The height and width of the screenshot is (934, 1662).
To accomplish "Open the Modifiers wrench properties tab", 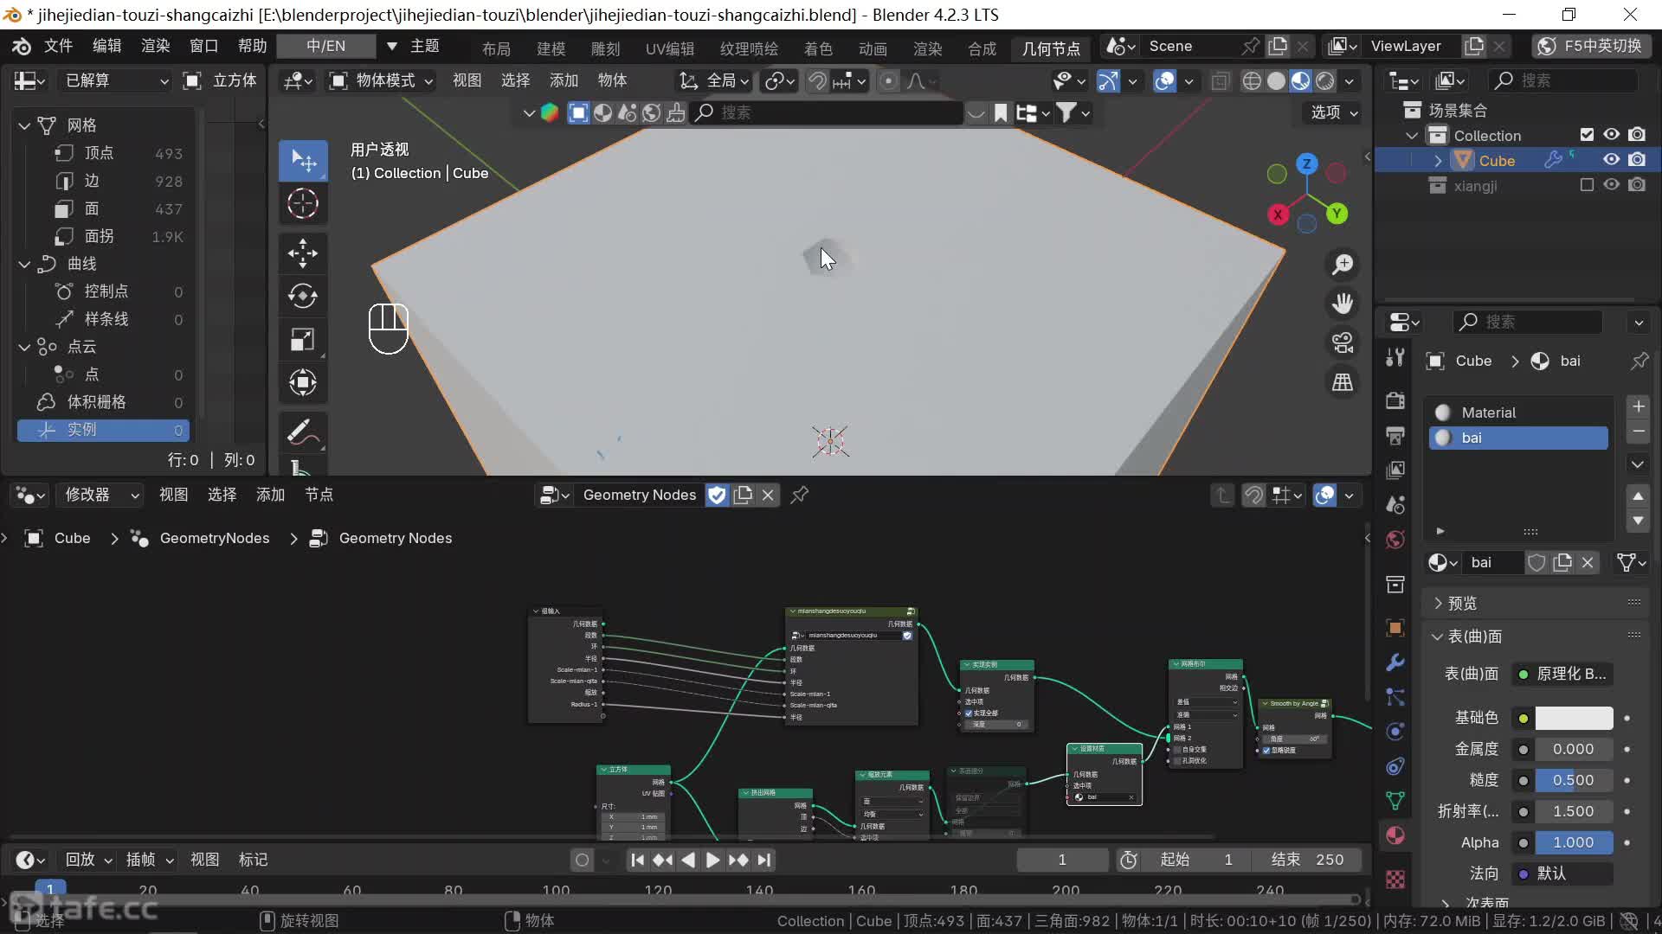I will pos(1395,663).
